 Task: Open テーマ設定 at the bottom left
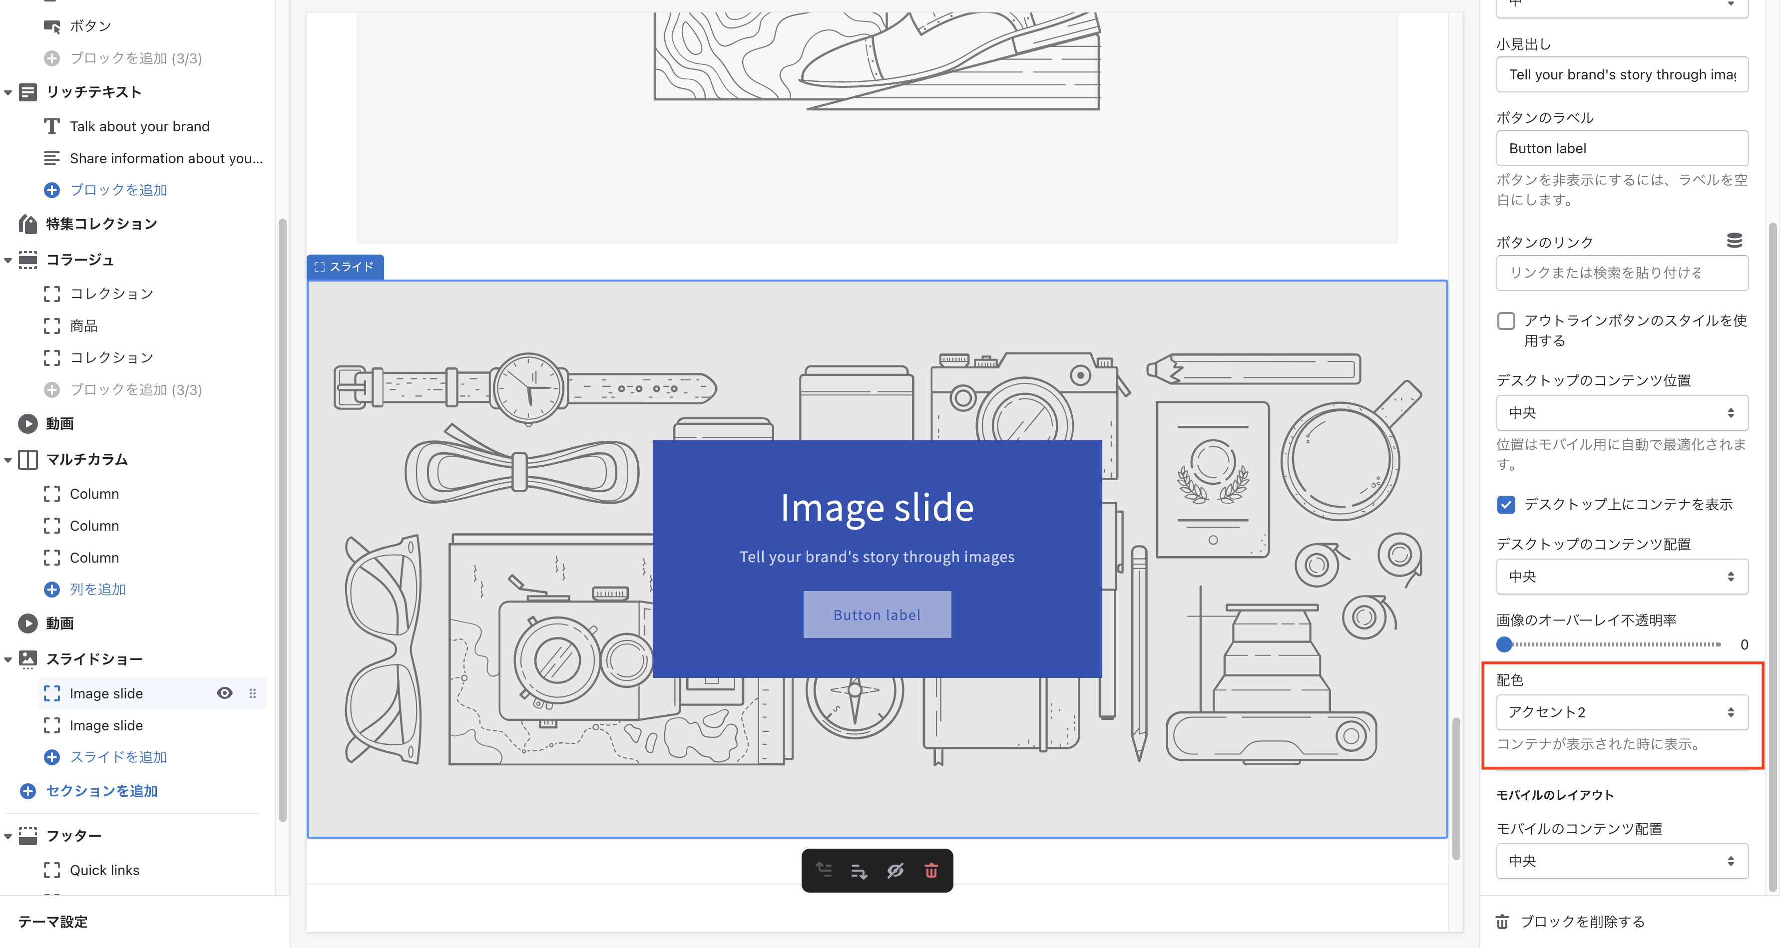(x=52, y=922)
